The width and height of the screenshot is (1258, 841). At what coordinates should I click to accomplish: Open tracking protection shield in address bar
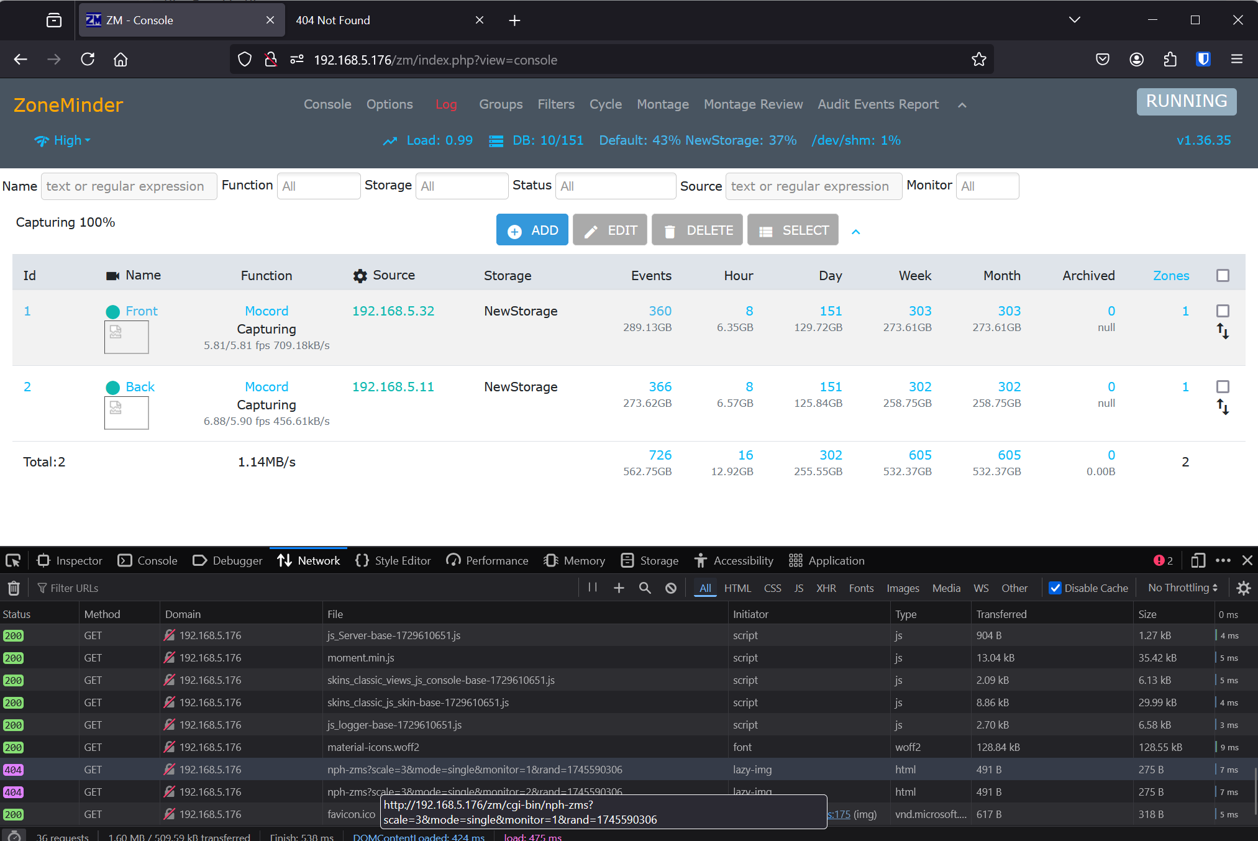click(245, 60)
